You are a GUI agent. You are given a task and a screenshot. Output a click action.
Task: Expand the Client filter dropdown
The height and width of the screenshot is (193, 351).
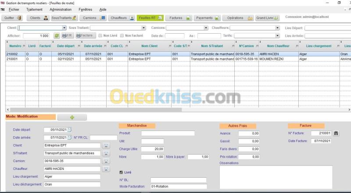64,28
